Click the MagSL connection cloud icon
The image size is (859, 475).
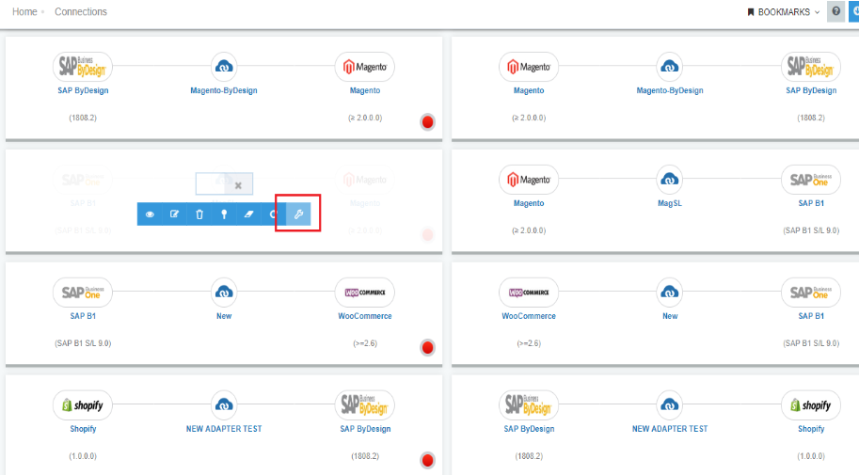(x=669, y=179)
